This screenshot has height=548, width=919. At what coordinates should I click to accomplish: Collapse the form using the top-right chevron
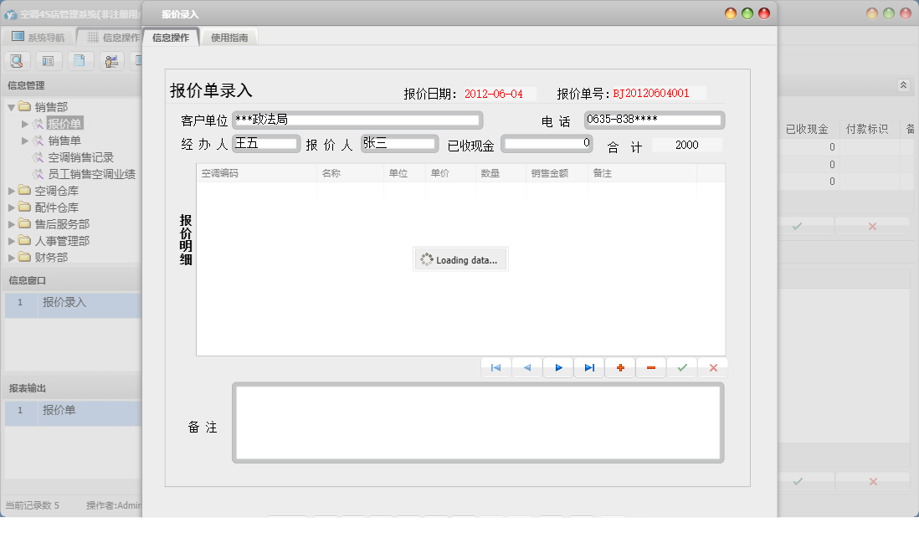[903, 85]
